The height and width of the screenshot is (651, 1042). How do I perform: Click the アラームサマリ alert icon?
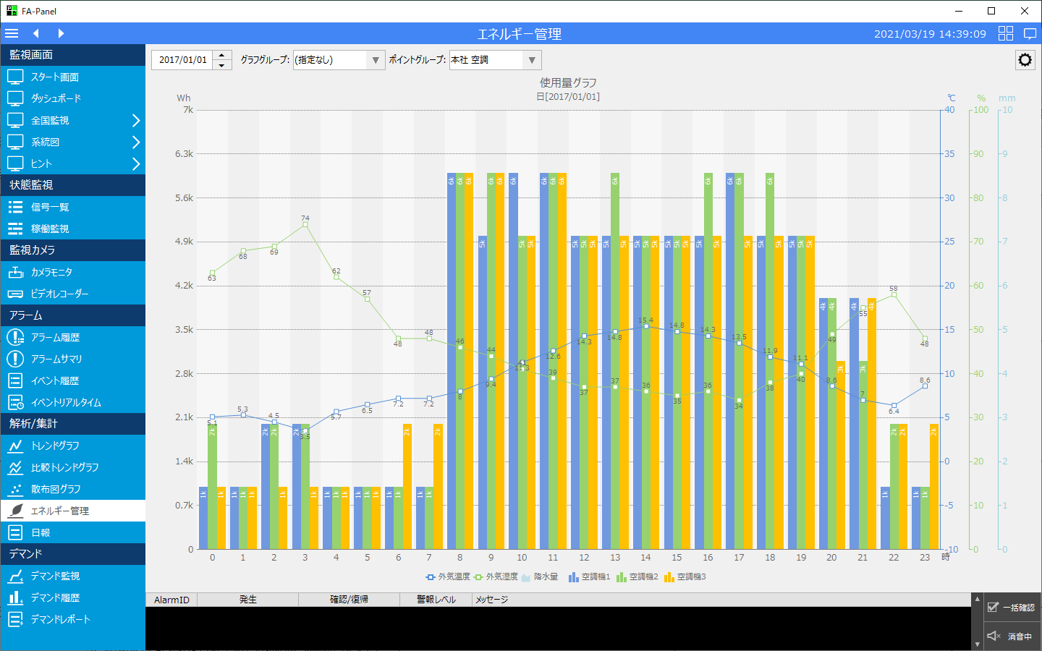pos(15,359)
